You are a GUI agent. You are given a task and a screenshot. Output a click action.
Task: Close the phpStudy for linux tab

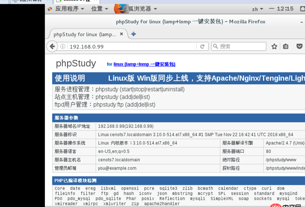[121, 34]
